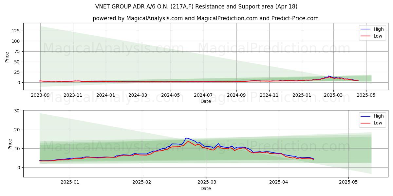
Task: Click the 'Date' axis label under bottom chart
Action: (x=206, y=188)
